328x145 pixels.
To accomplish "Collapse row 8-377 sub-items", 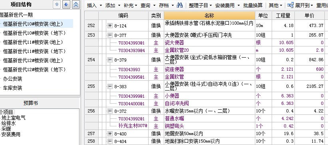I will (x=110, y=35).
